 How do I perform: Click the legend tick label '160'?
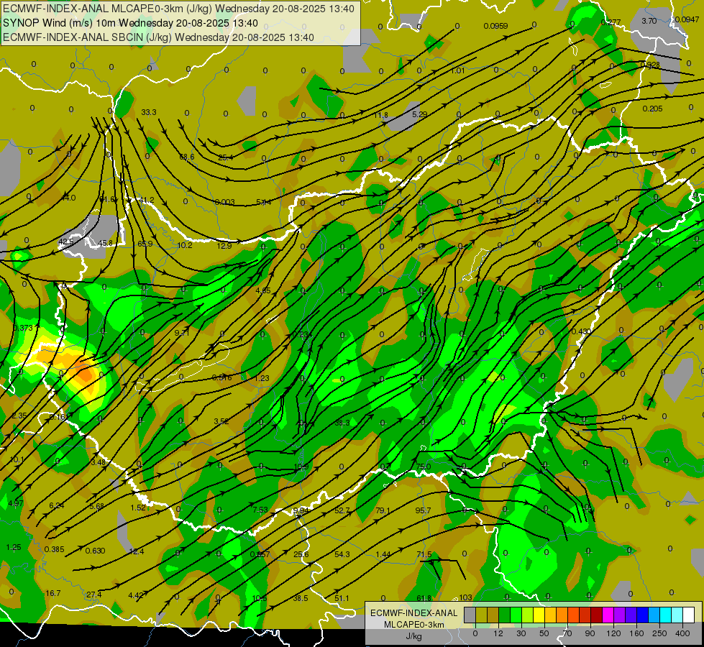click(x=636, y=633)
